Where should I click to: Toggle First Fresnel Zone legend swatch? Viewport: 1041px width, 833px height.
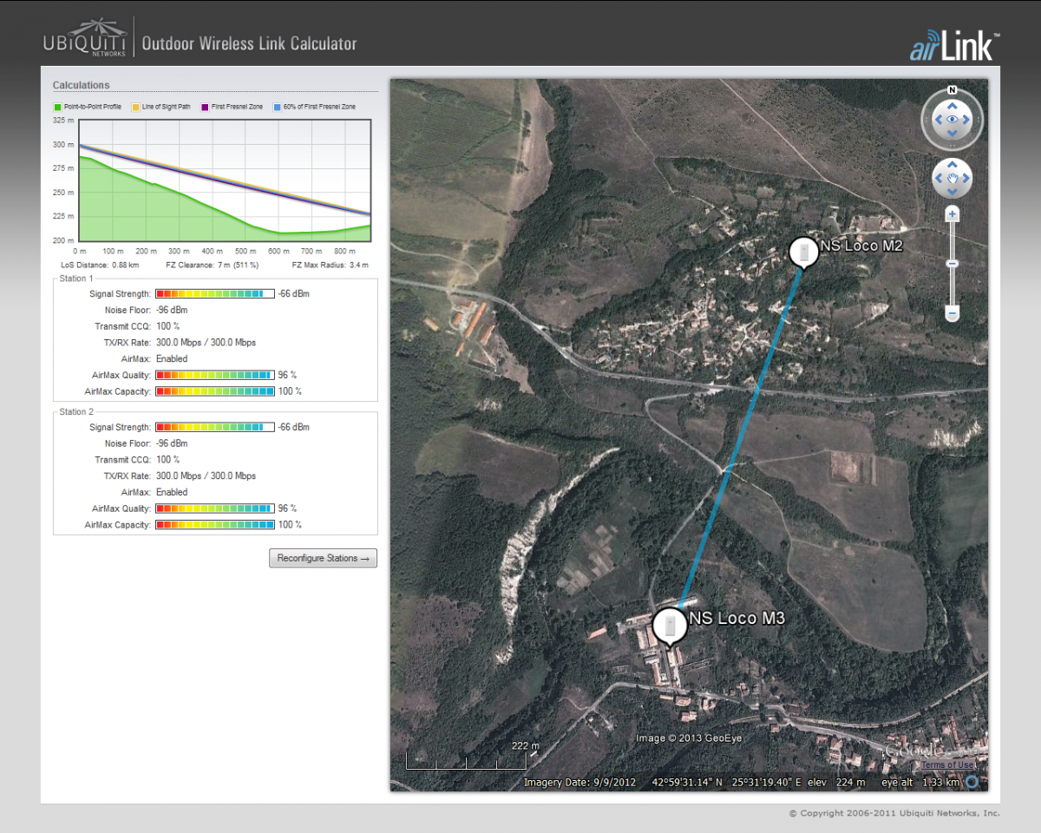(205, 107)
